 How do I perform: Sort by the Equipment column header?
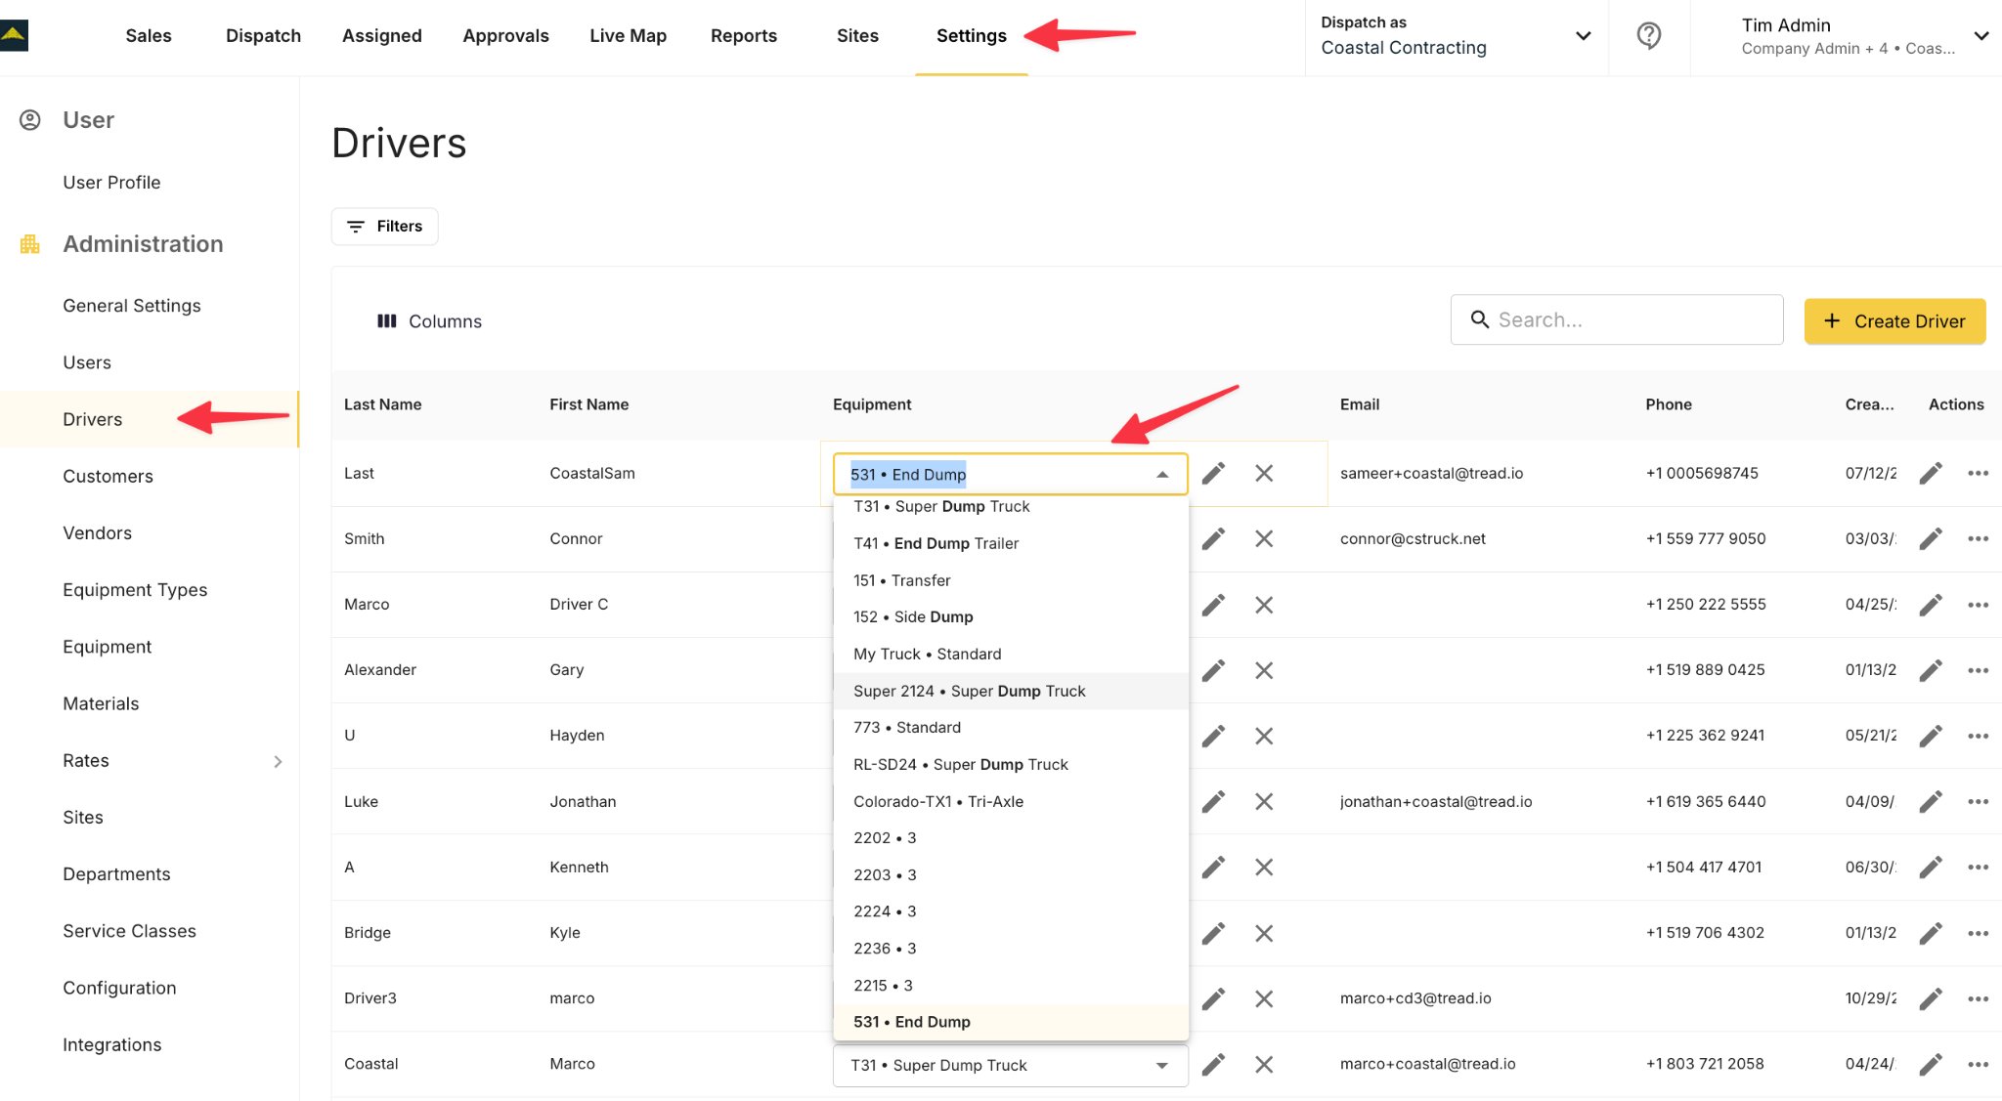872,404
